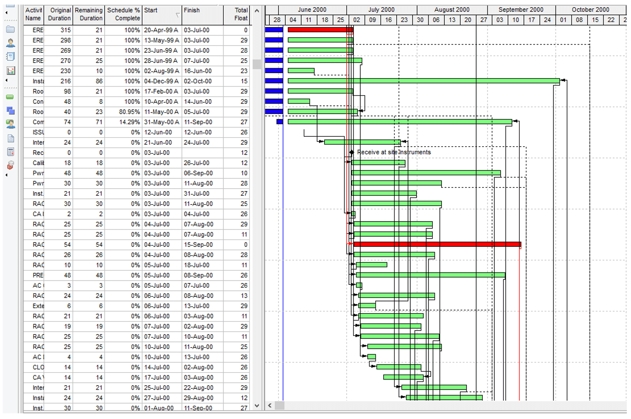This screenshot has height=419, width=631.
Task: Open the Reports notebook icon
Action: (x=10, y=56)
